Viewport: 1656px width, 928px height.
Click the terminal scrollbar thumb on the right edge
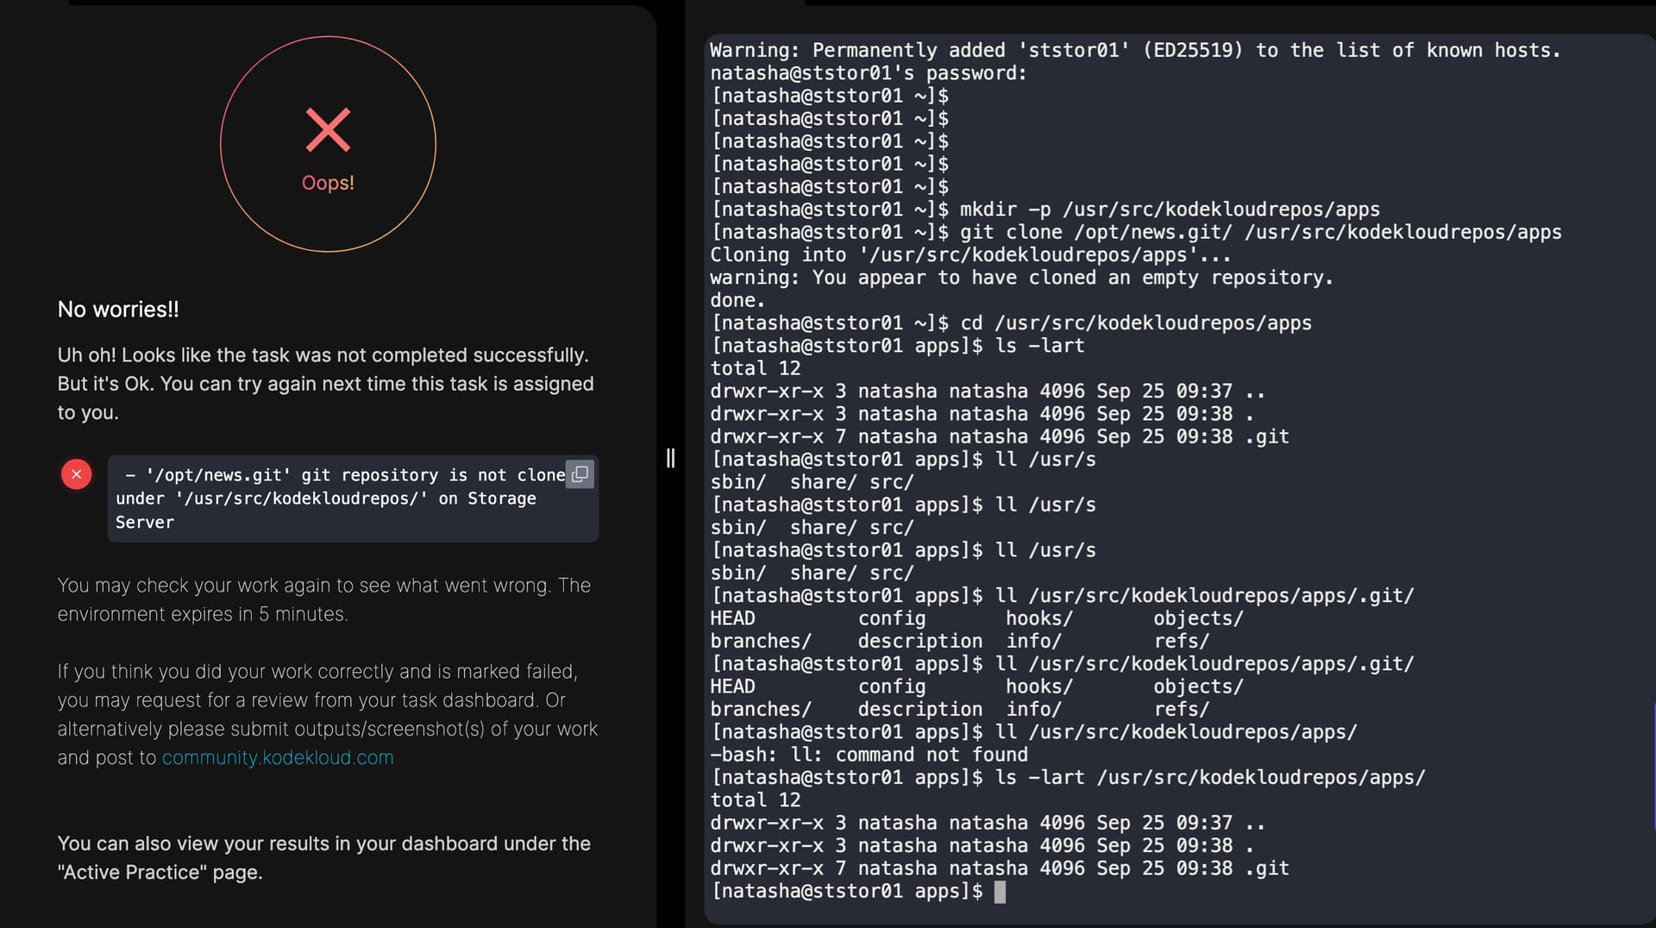click(x=1653, y=768)
